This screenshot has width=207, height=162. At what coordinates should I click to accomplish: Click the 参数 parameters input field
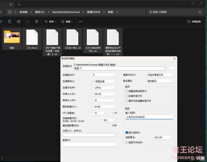(90, 145)
